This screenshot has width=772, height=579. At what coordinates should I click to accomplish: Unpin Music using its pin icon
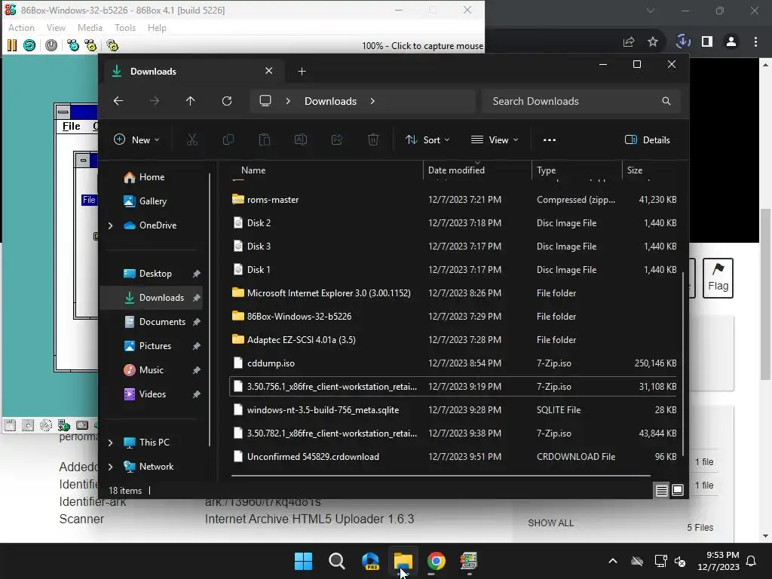coord(197,370)
